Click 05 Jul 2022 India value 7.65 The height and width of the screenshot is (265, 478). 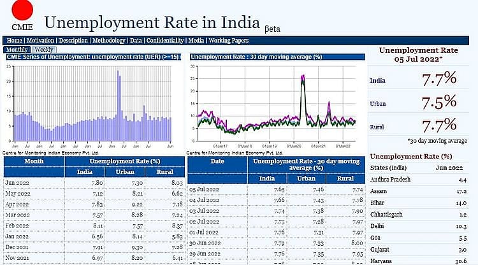tap(279, 189)
